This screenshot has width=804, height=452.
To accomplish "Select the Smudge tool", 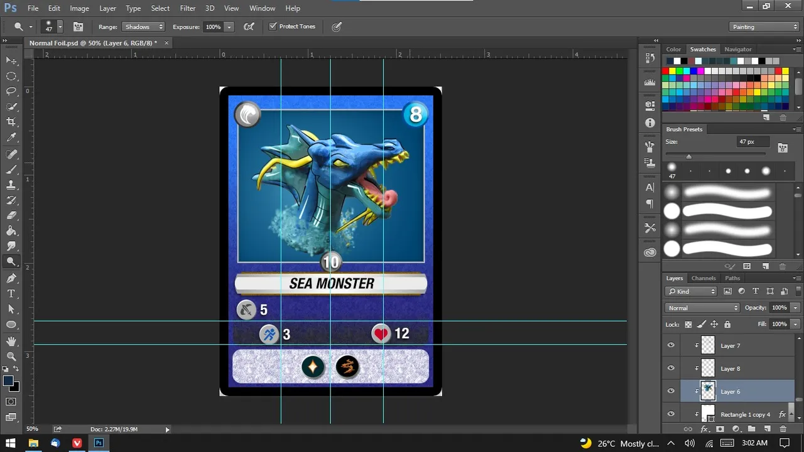I will click(x=11, y=247).
